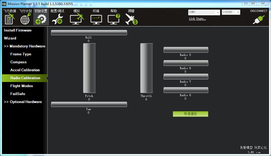The width and height of the screenshot is (271, 156).
Task: Click the "Radio 7" label text
Action: (185, 82)
